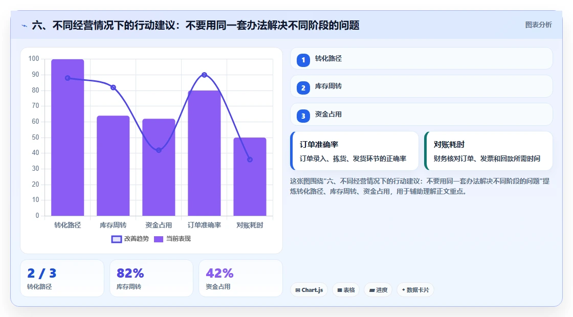Click the 对账耗时 bar in the chart
Viewport: 573px width, 317px height.
pyautogui.click(x=250, y=176)
